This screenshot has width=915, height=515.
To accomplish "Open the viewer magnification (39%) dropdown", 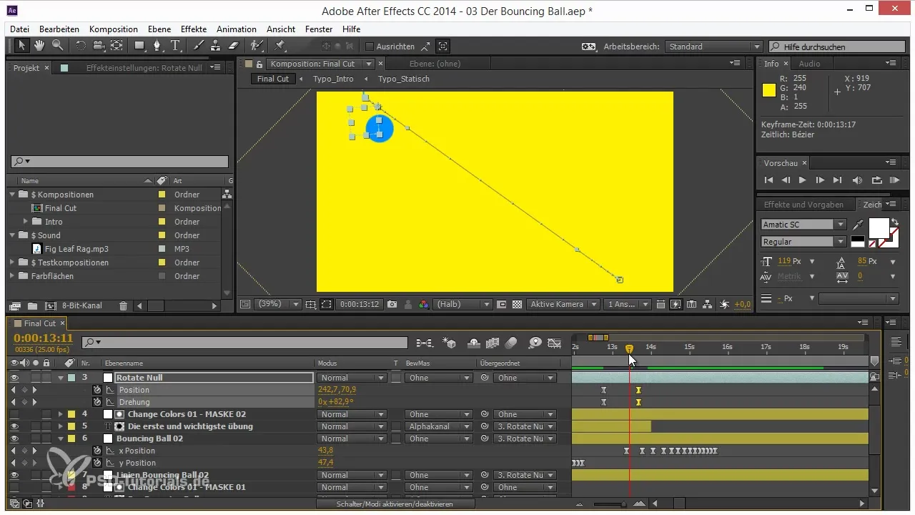I will coord(277,304).
